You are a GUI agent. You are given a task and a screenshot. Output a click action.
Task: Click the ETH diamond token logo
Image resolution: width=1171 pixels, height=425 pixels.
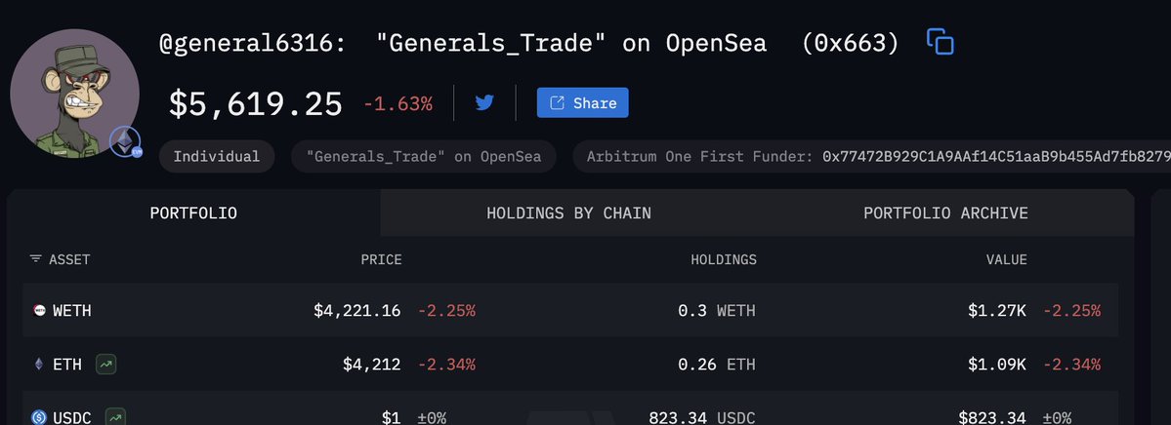point(39,365)
